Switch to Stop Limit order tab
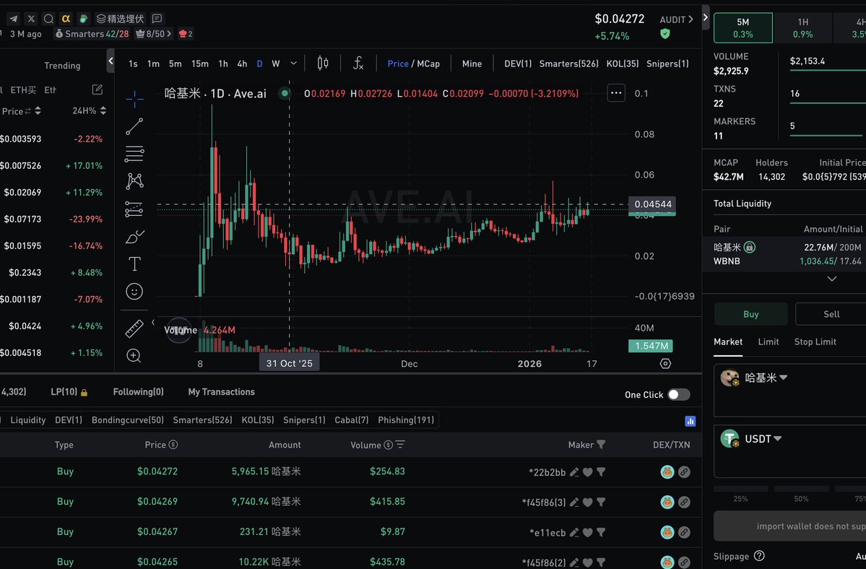This screenshot has height=569, width=866. pos(815,342)
